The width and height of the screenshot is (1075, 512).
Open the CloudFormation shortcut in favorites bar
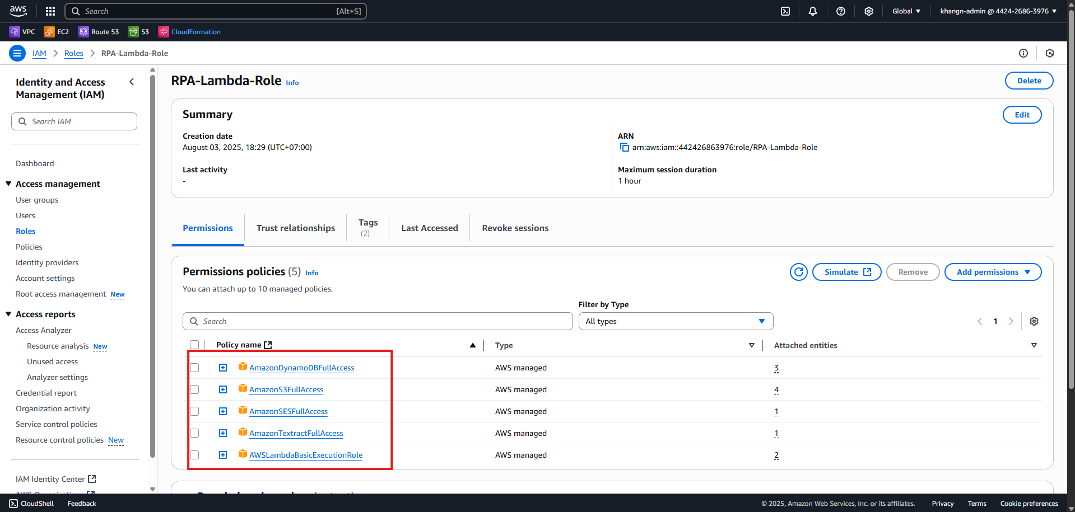(x=189, y=32)
